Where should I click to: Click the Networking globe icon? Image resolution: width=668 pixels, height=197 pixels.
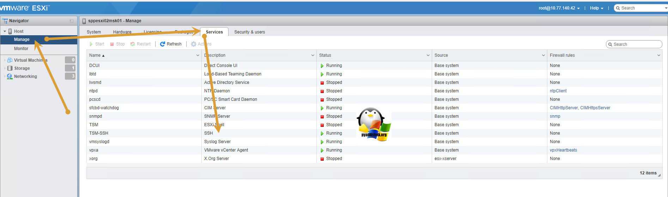(10, 76)
